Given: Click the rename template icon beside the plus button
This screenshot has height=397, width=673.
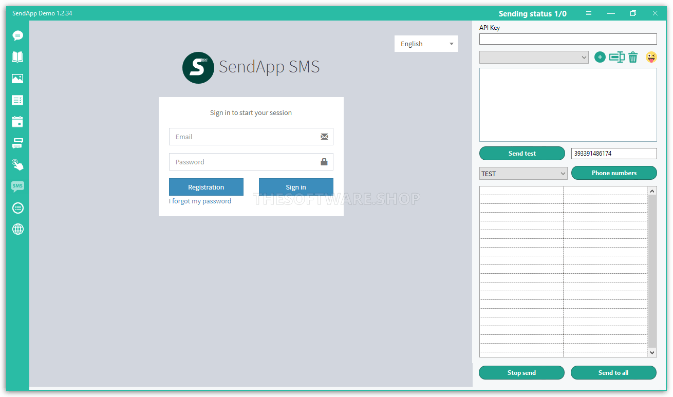Looking at the screenshot, I should tap(616, 57).
